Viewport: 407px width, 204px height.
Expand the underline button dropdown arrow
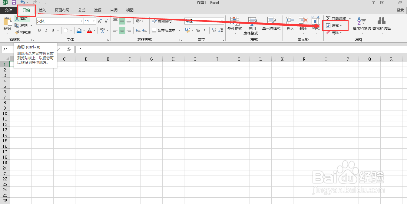(x=57, y=30)
